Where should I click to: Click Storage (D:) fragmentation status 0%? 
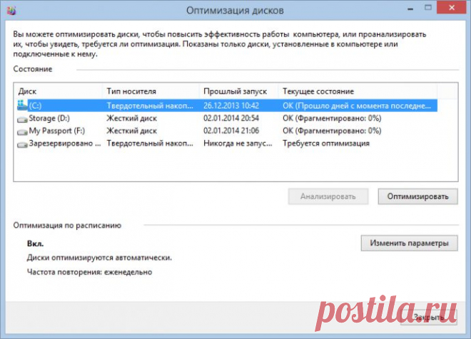click(x=332, y=118)
